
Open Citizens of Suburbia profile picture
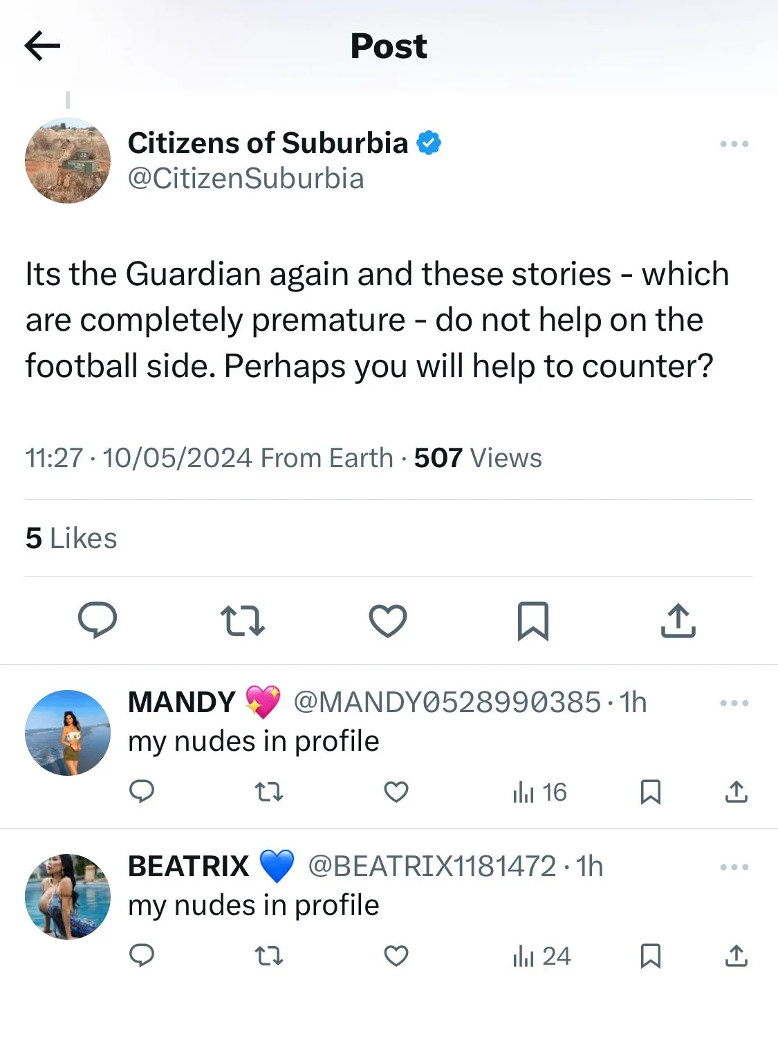click(68, 161)
